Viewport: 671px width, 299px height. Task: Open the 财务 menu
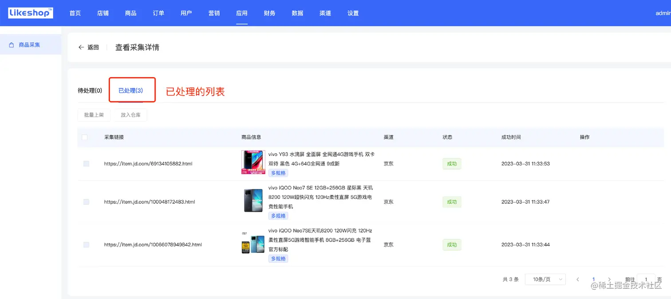(269, 13)
